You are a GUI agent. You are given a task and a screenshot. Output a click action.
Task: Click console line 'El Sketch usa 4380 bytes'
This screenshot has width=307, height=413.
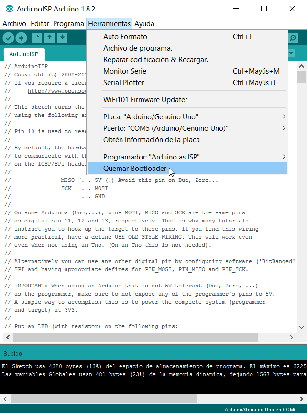coord(154,366)
